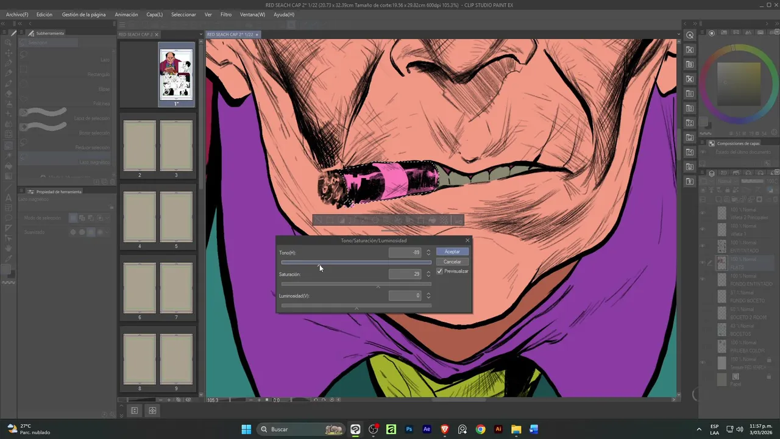Open the Subherramienta panel menu

(22, 33)
